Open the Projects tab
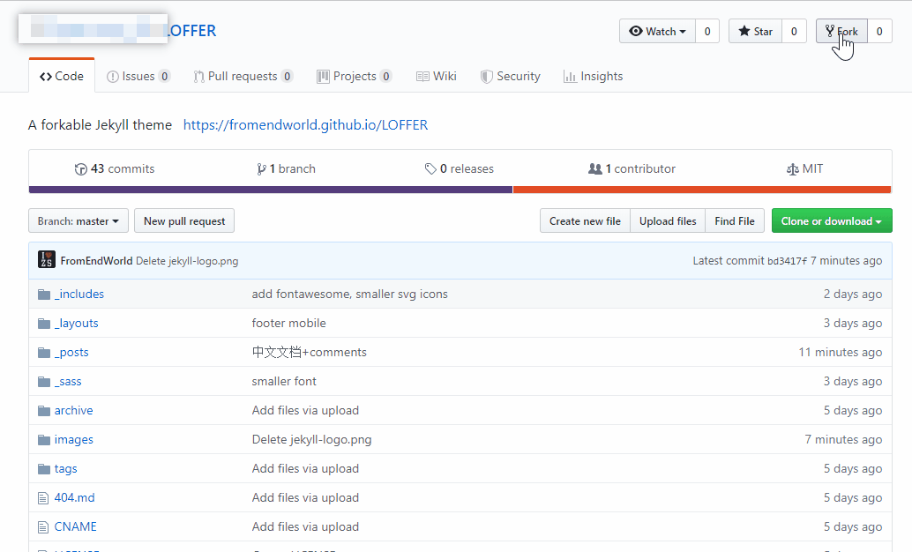This screenshot has height=552, width=912. [x=355, y=76]
